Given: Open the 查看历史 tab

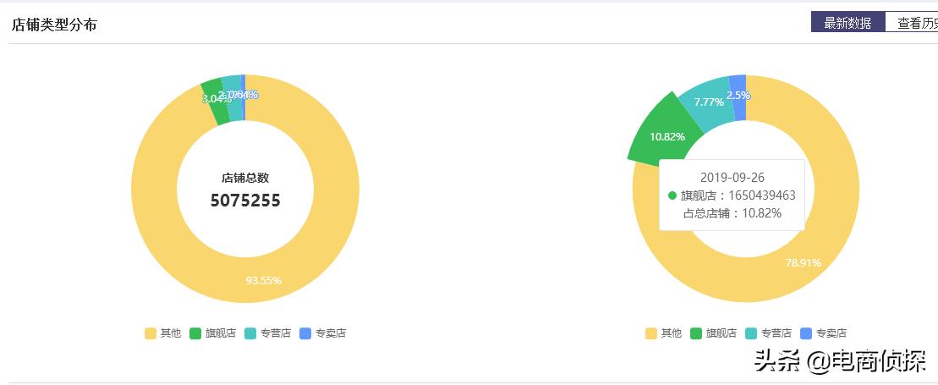Looking at the screenshot, I should pyautogui.click(x=917, y=23).
